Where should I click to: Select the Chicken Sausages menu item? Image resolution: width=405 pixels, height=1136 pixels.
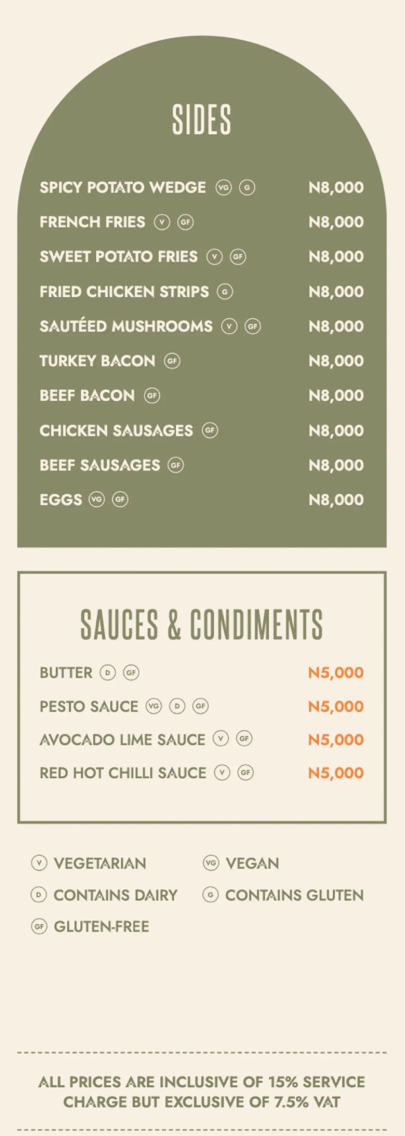tap(116, 431)
